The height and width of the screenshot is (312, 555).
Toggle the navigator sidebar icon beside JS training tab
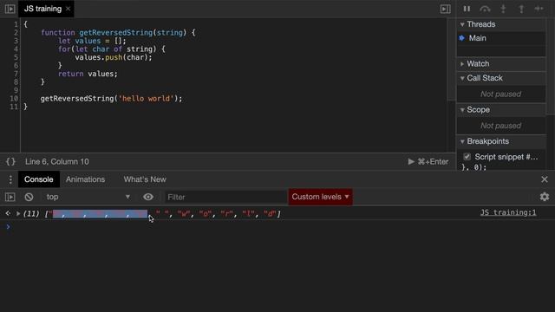[10, 9]
